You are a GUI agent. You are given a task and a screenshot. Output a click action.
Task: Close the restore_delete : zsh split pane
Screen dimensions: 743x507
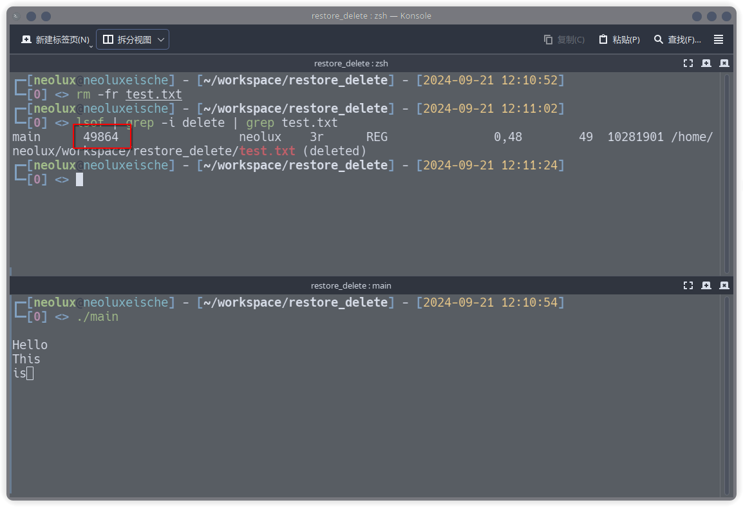[x=724, y=63]
